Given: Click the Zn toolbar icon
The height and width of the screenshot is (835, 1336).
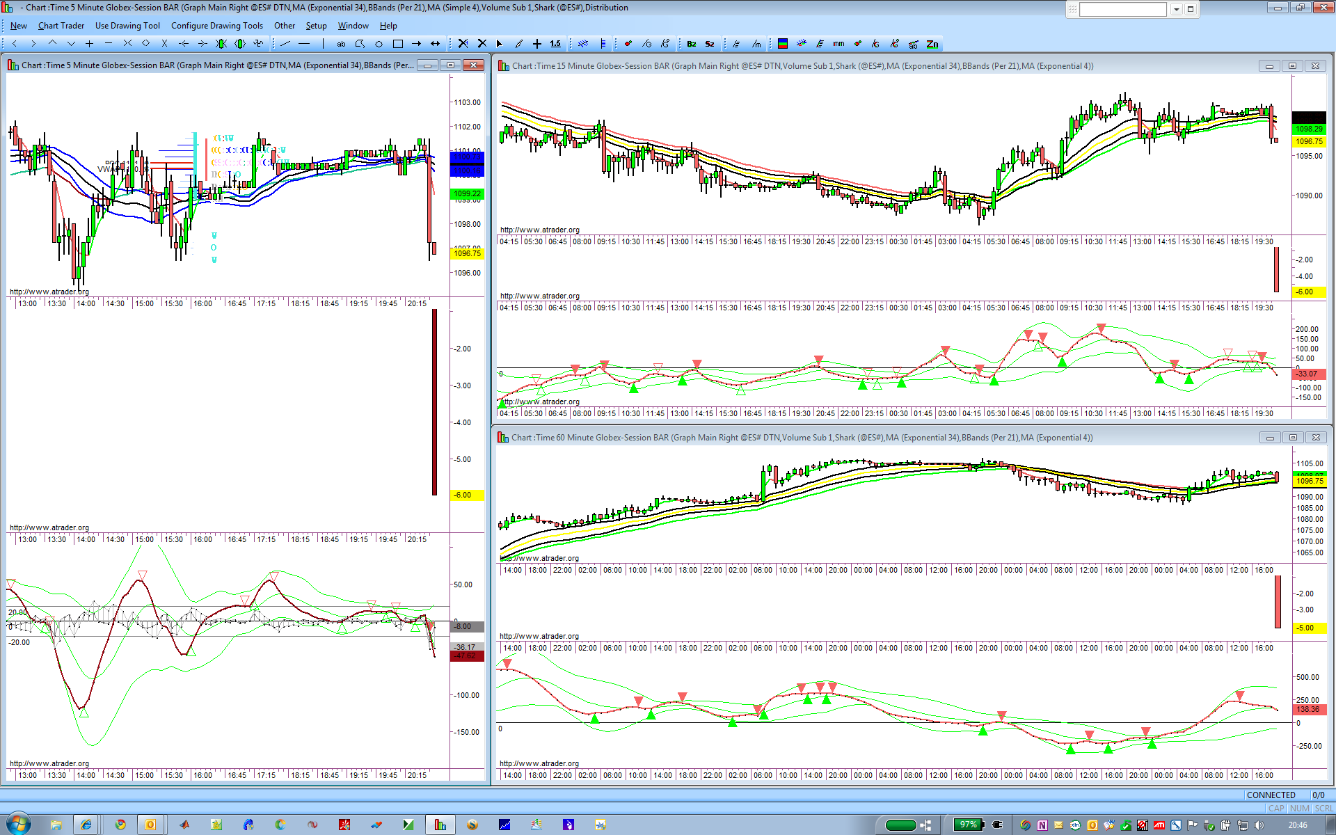Looking at the screenshot, I should pyautogui.click(x=932, y=44).
